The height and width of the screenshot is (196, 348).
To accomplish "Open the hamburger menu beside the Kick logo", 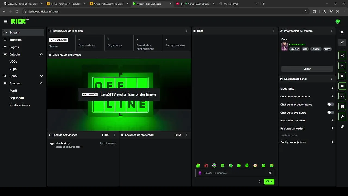I will tap(6, 21).
